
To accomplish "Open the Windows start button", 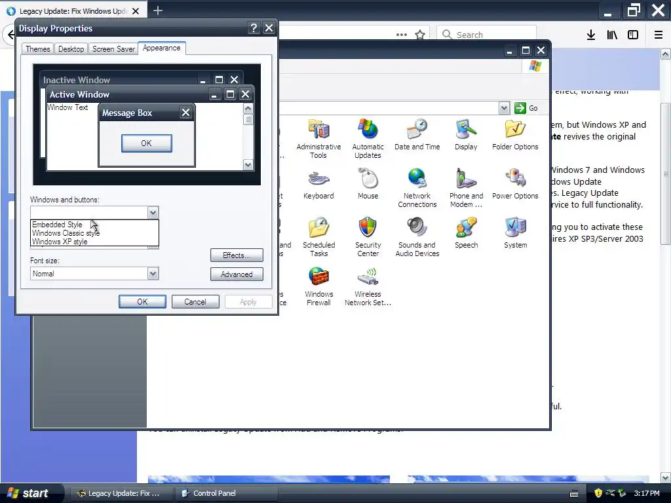I will click(x=31, y=493).
